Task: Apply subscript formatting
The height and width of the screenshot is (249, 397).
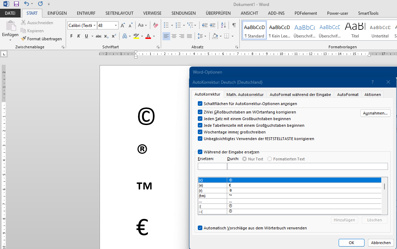Action: coord(106,36)
